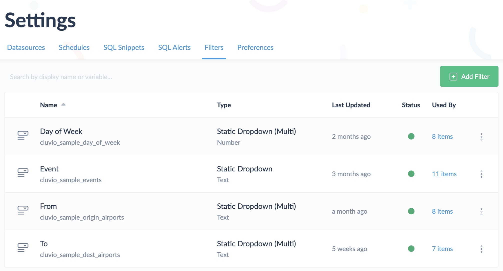Viewport: 503px width, 271px height.
Task: Click the Number subtype under Day of Week
Action: [228, 142]
